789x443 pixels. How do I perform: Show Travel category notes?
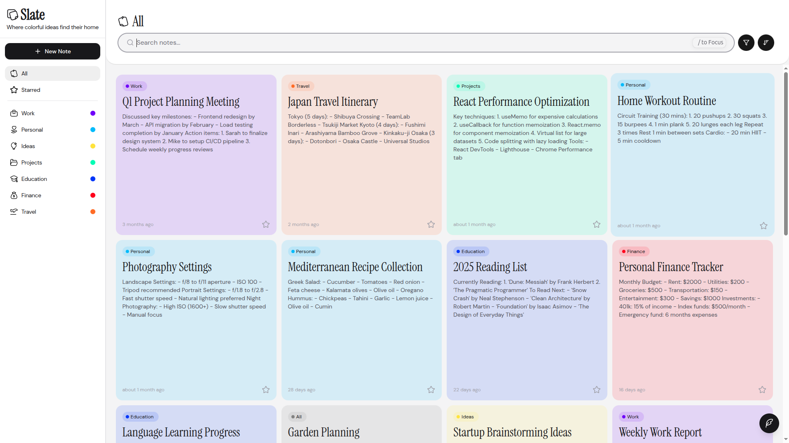53,212
